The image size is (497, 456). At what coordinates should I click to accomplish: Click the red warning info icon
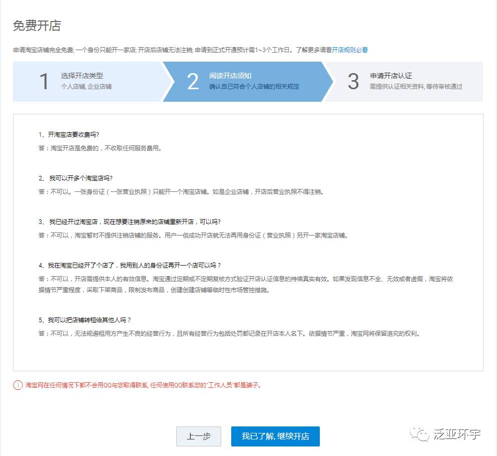pyautogui.click(x=18, y=385)
